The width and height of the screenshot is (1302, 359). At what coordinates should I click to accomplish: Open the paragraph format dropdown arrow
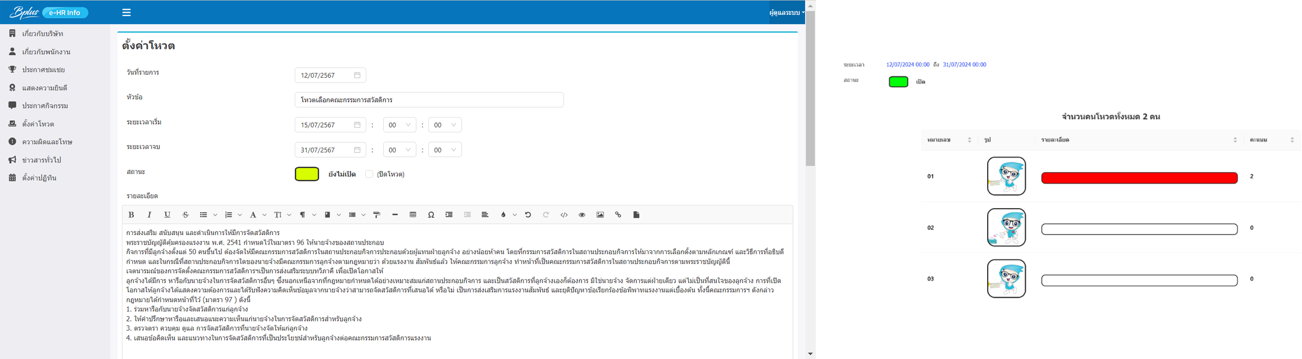tap(314, 214)
